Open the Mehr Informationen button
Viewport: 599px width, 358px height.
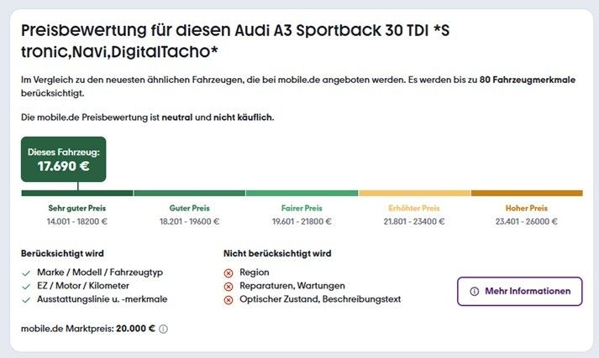(519, 291)
